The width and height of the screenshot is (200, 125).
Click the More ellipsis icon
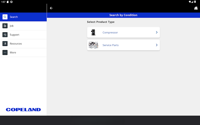[x=5, y=52]
